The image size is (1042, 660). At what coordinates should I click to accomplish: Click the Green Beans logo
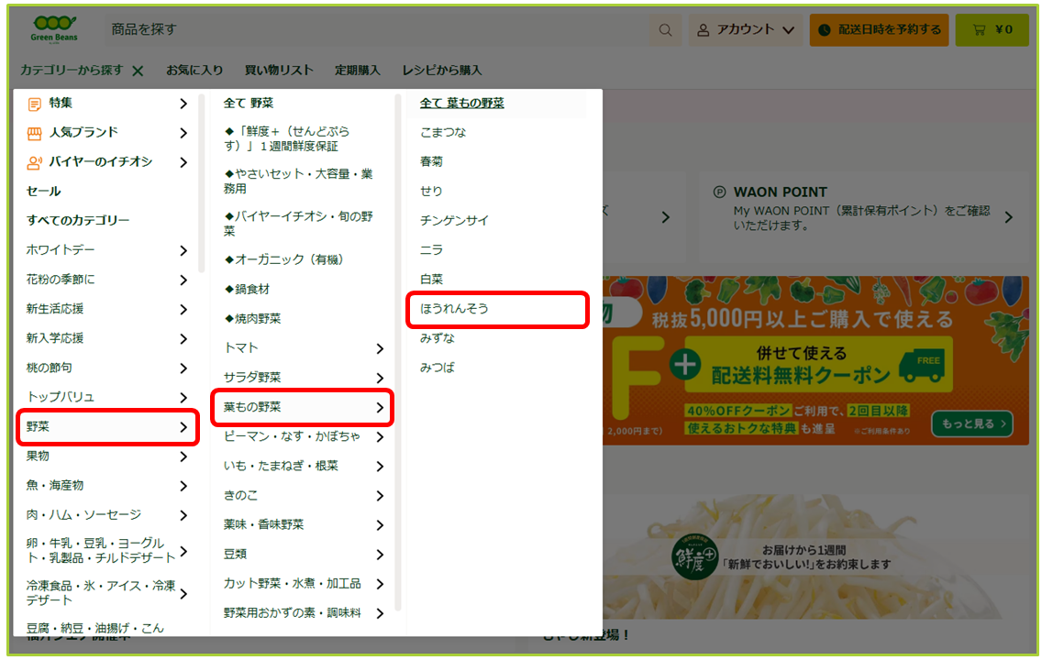(54, 29)
